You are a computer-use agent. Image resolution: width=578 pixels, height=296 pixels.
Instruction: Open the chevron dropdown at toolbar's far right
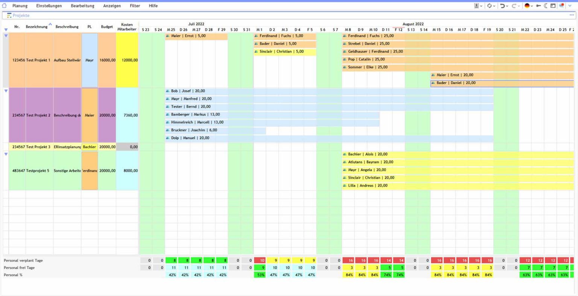tap(570, 6)
